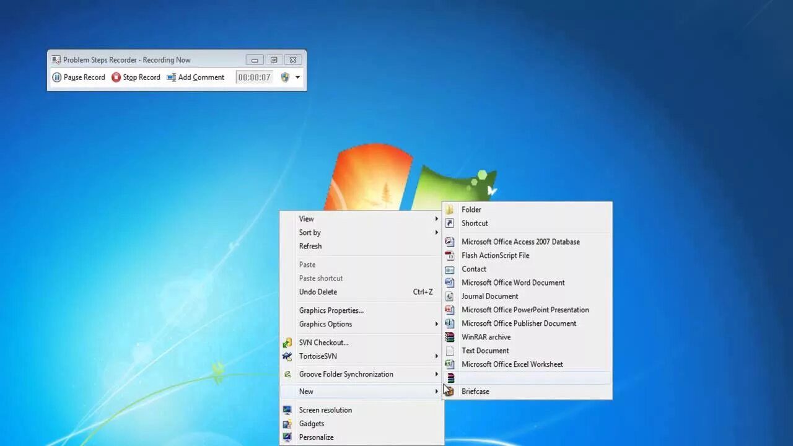Open the dropdown arrow beside the shield icon
This screenshot has width=793, height=446.
point(297,77)
